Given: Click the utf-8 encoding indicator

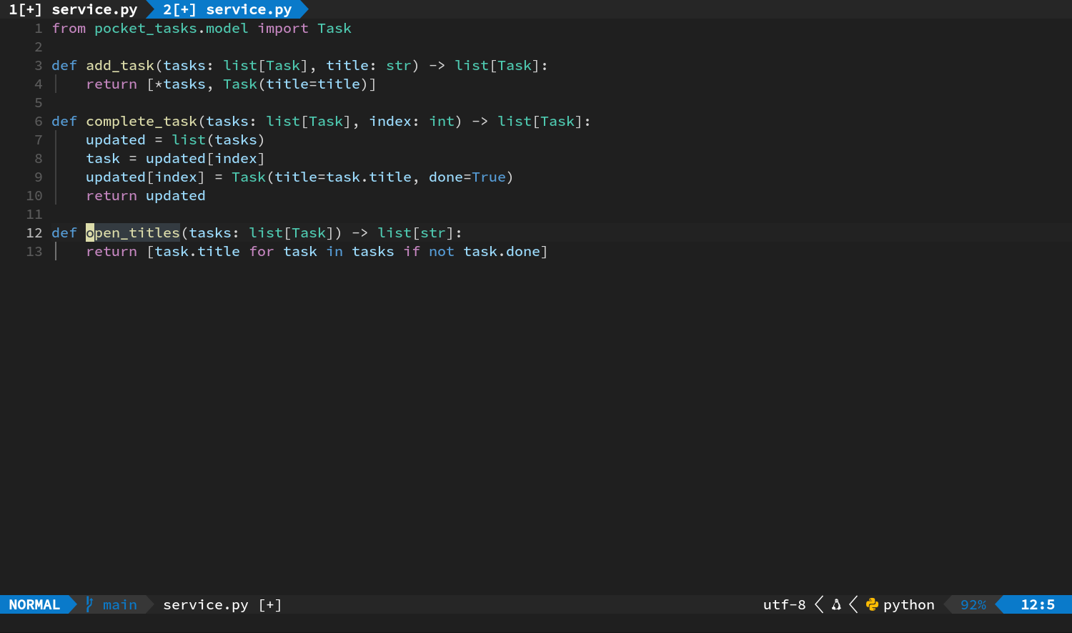Looking at the screenshot, I should point(784,604).
